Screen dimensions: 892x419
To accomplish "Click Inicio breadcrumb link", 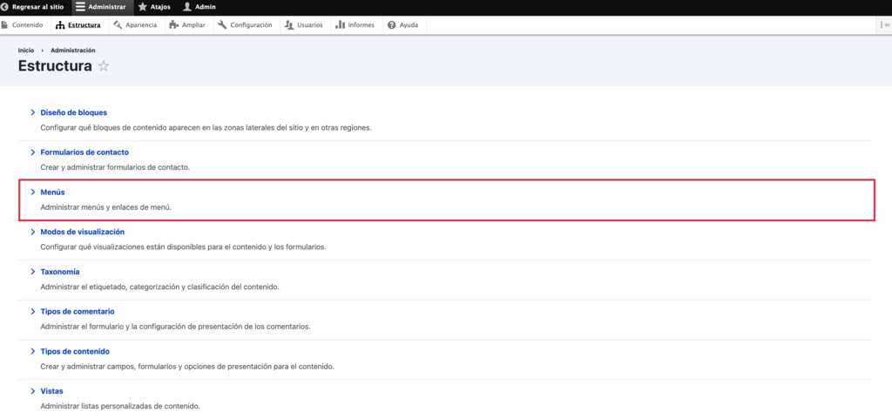I will point(26,50).
